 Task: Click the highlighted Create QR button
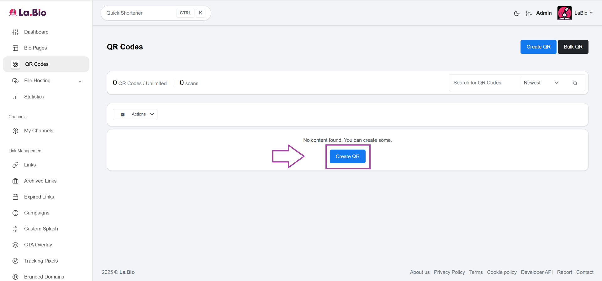point(347,156)
